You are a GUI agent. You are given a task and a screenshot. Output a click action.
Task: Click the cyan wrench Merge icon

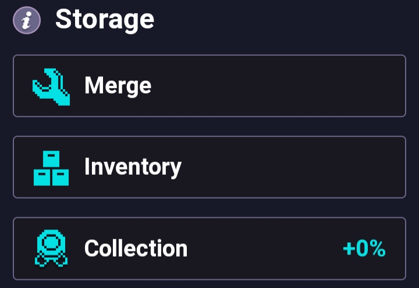51,87
